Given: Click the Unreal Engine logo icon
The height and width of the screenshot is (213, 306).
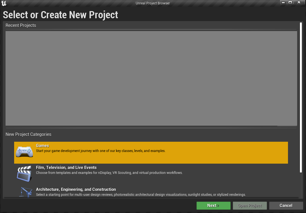Looking at the screenshot, I should [x=4, y=3].
